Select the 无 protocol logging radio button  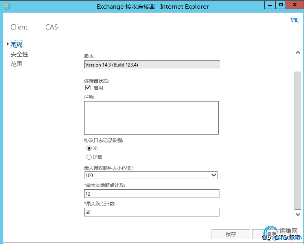click(89, 148)
